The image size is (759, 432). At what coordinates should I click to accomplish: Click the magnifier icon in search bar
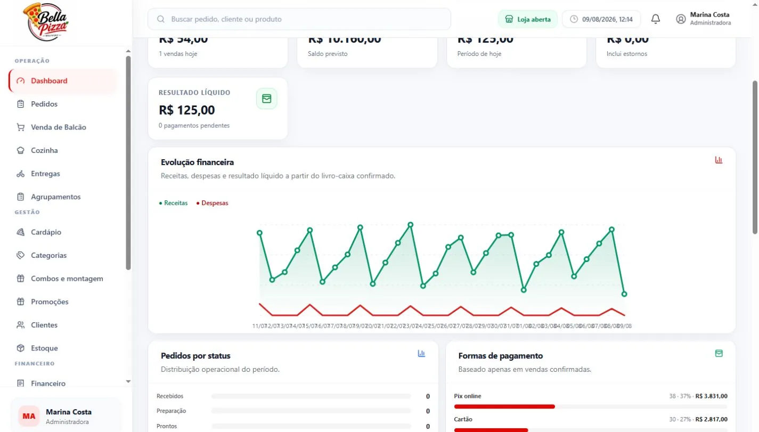161,19
